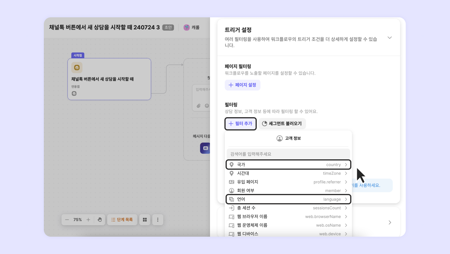The image size is (450, 254).
Task: Select the 총 세션 수 sessionsCount item
Action: click(288, 208)
